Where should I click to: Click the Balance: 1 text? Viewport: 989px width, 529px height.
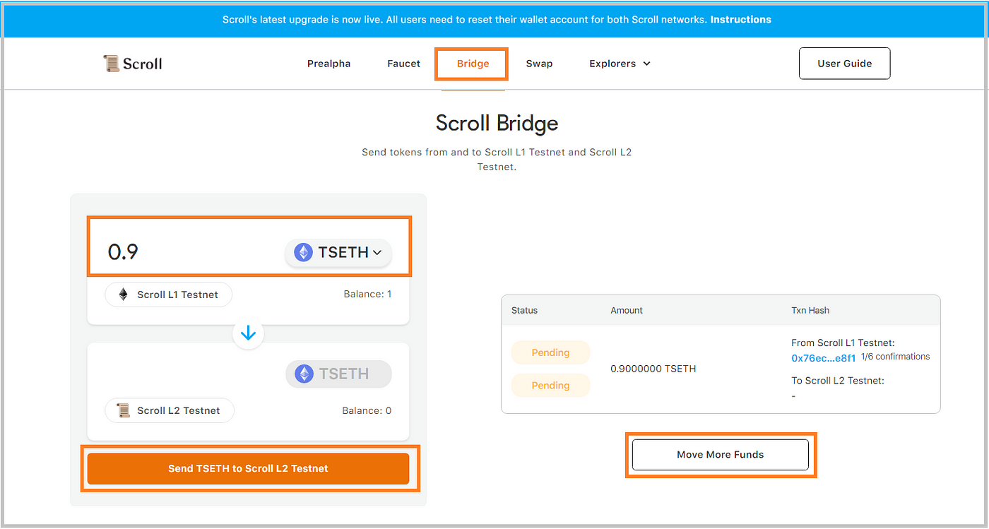click(x=367, y=294)
